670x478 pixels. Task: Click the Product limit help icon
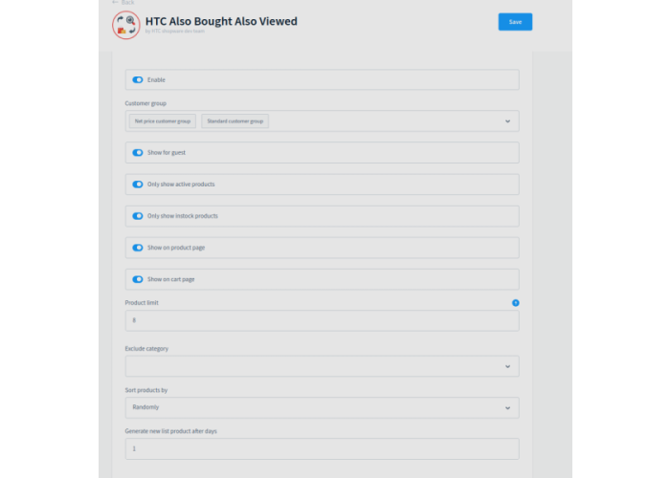click(x=515, y=303)
